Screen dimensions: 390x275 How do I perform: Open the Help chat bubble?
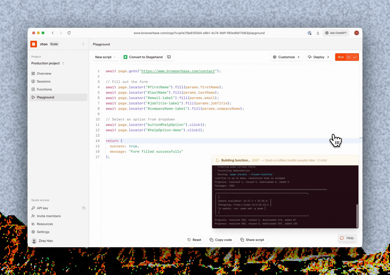coord(347,238)
